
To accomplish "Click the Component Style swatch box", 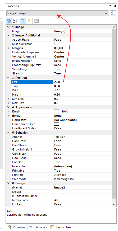I will click(56, 124).
